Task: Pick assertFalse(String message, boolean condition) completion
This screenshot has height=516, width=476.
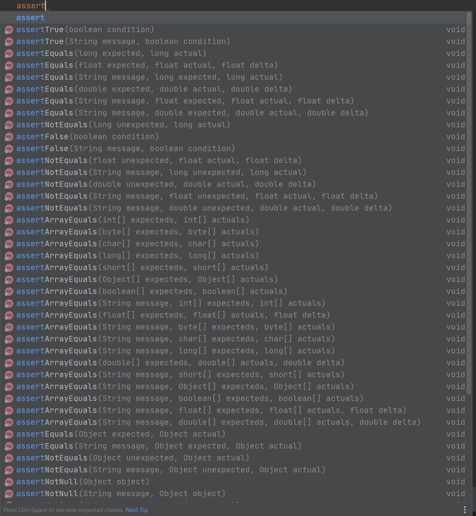Action: click(x=125, y=149)
